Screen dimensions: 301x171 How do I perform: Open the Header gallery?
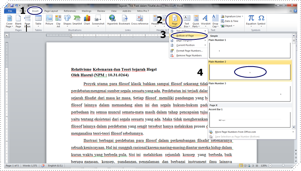click(x=155, y=21)
